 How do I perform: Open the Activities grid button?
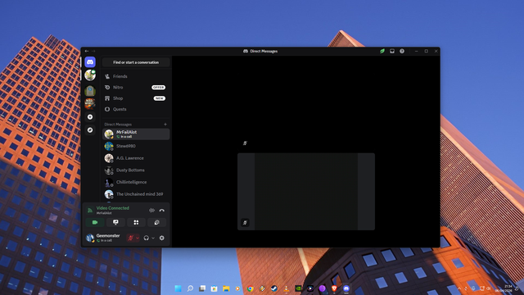[x=136, y=222]
